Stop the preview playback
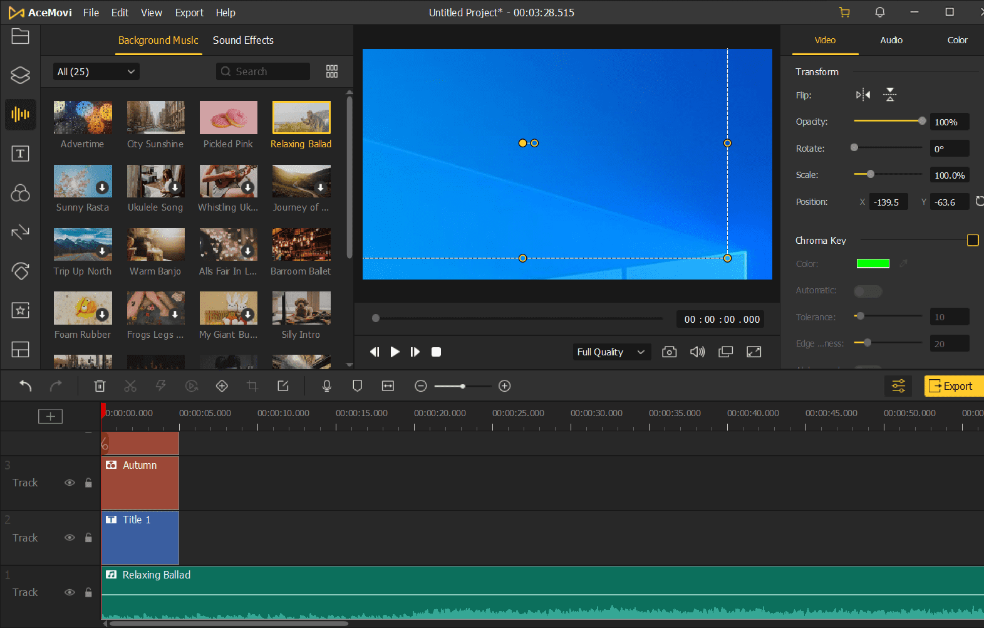This screenshot has height=628, width=984. pos(437,352)
